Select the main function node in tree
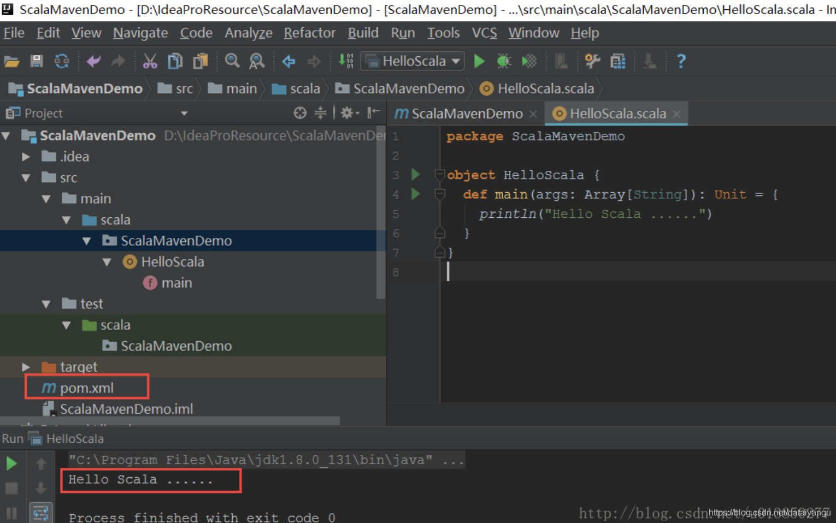The height and width of the screenshot is (523, 836). click(x=167, y=283)
